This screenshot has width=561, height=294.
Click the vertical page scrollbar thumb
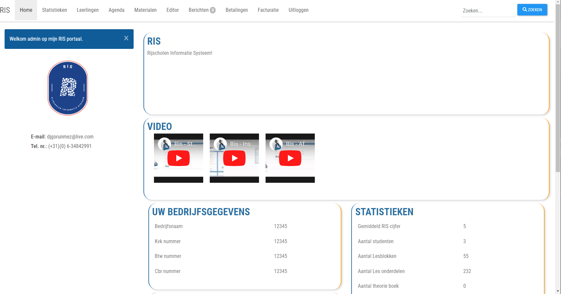click(x=558, y=88)
